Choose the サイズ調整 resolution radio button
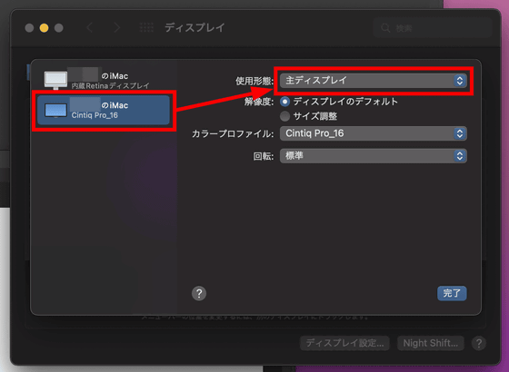 point(284,116)
